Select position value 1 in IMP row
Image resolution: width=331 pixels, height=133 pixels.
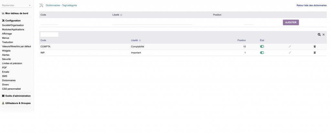245,53
